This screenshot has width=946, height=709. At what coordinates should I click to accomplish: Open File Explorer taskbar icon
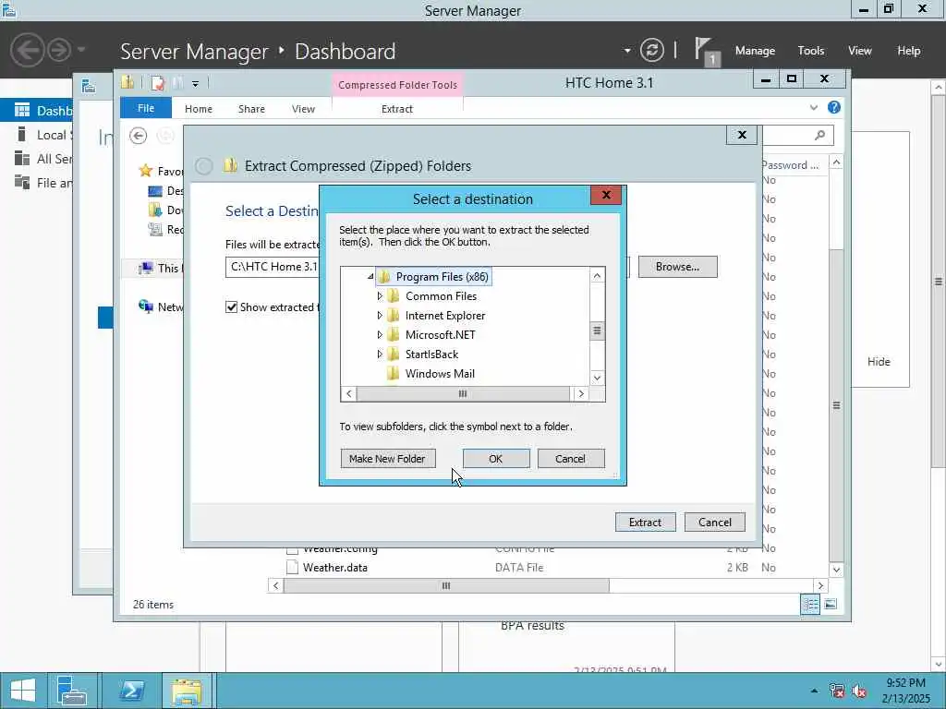tap(187, 691)
